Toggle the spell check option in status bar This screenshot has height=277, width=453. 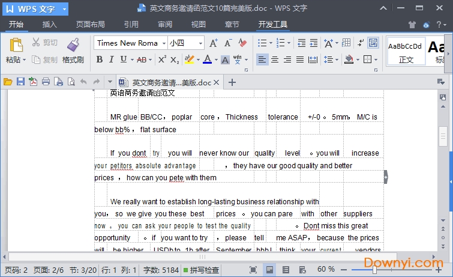click(x=201, y=270)
